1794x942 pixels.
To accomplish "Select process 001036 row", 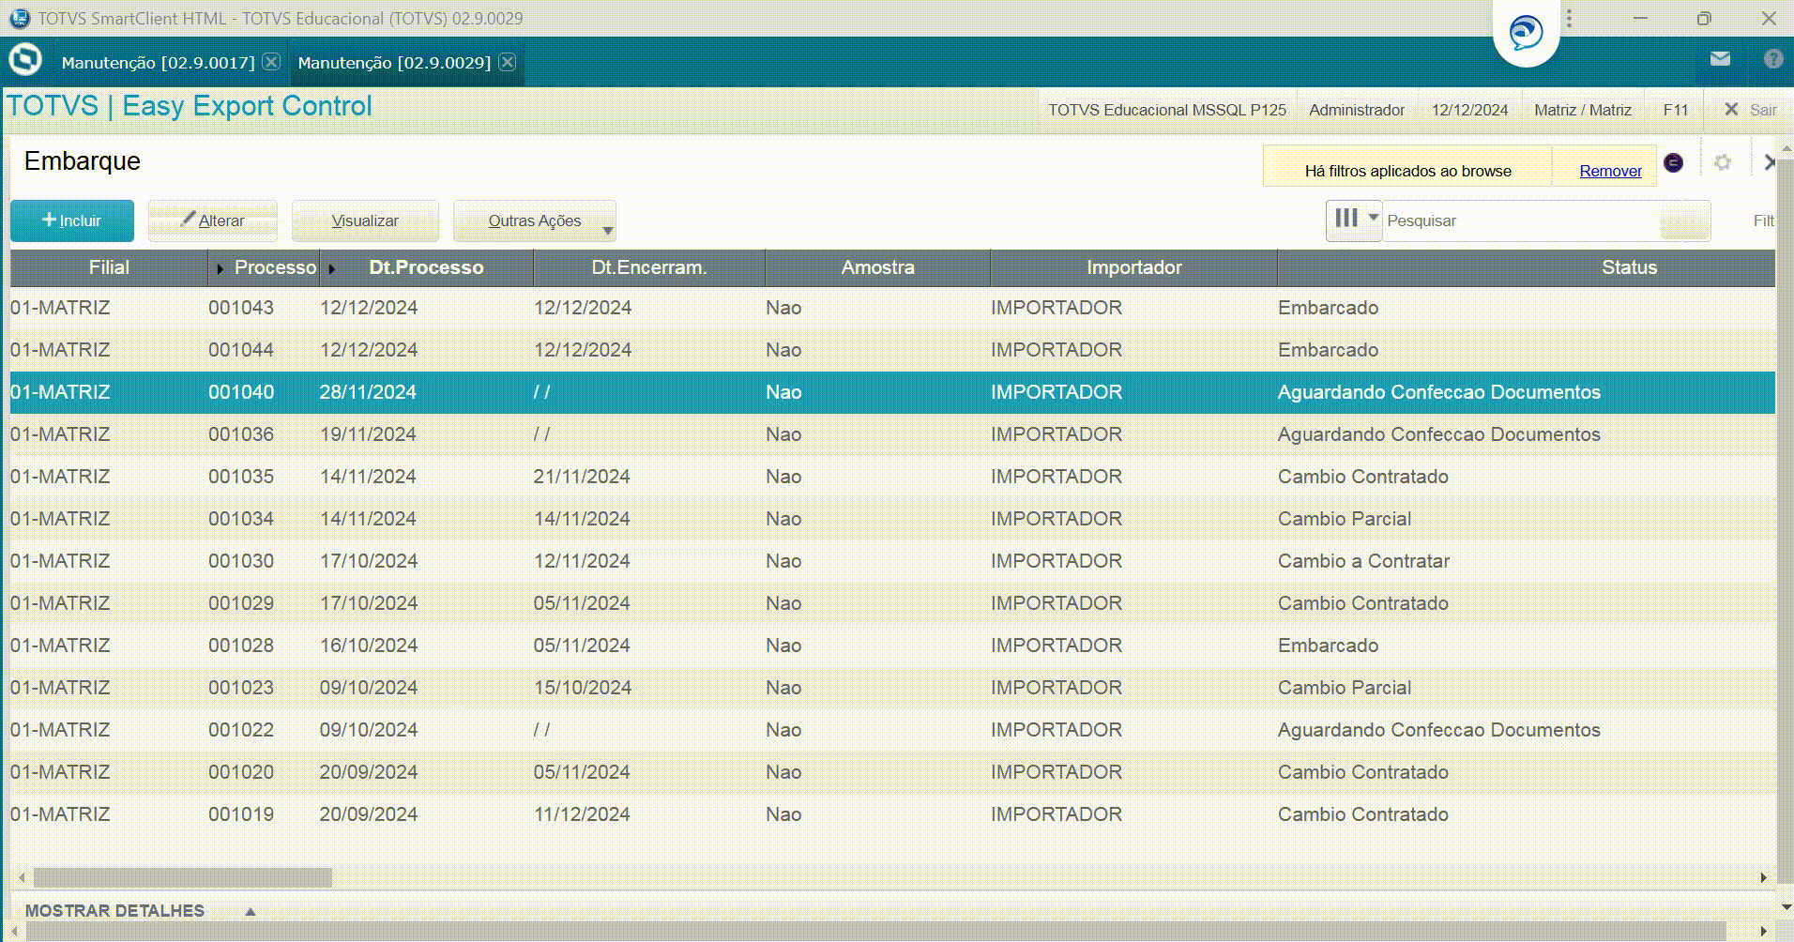I will [892, 434].
